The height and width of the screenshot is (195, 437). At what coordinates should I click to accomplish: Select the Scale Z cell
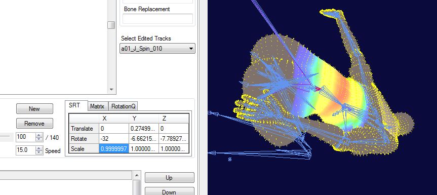coord(174,149)
